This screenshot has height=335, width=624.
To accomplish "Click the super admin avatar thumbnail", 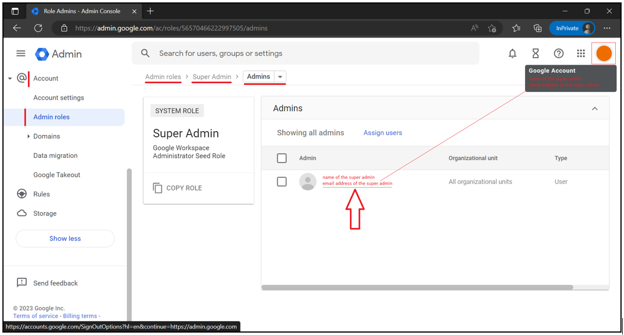I will pyautogui.click(x=307, y=182).
